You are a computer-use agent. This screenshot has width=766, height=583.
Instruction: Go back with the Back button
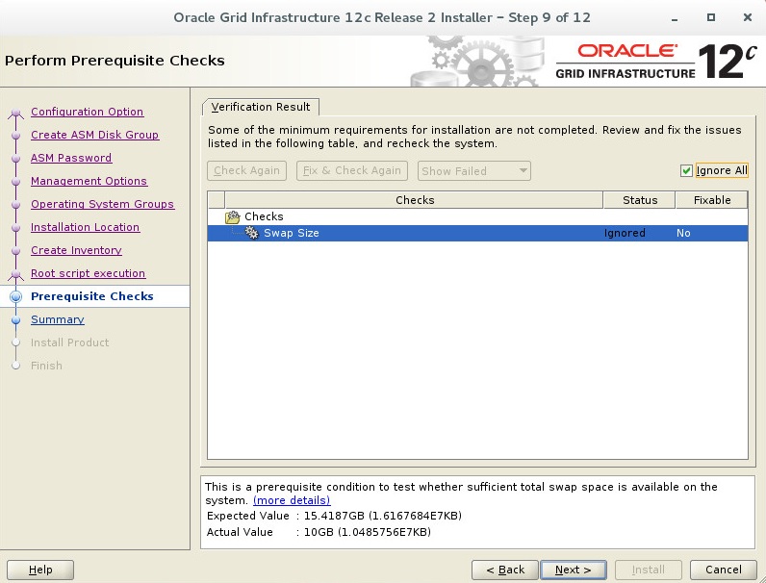click(x=505, y=570)
